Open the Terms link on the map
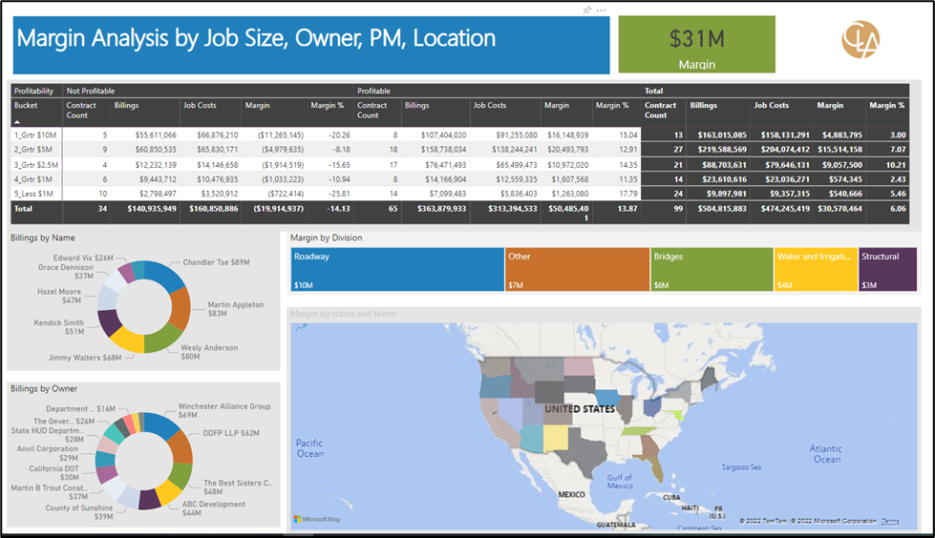Screen dimensions: 935x538 (x=890, y=521)
